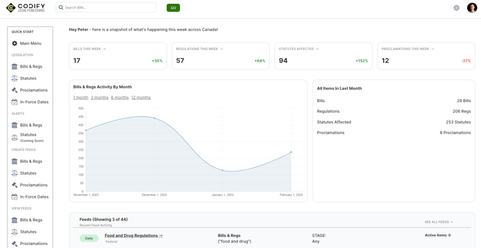Open Proclamations under Legislation

click(34, 90)
